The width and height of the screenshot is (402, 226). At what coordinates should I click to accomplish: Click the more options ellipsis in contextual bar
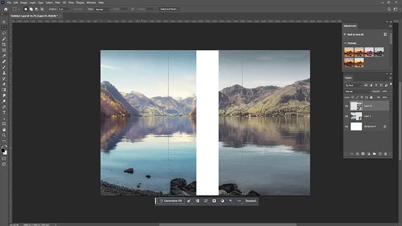point(239,201)
